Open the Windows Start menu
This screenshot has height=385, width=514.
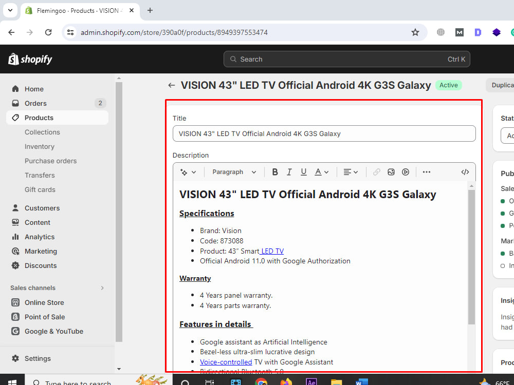(x=12, y=382)
